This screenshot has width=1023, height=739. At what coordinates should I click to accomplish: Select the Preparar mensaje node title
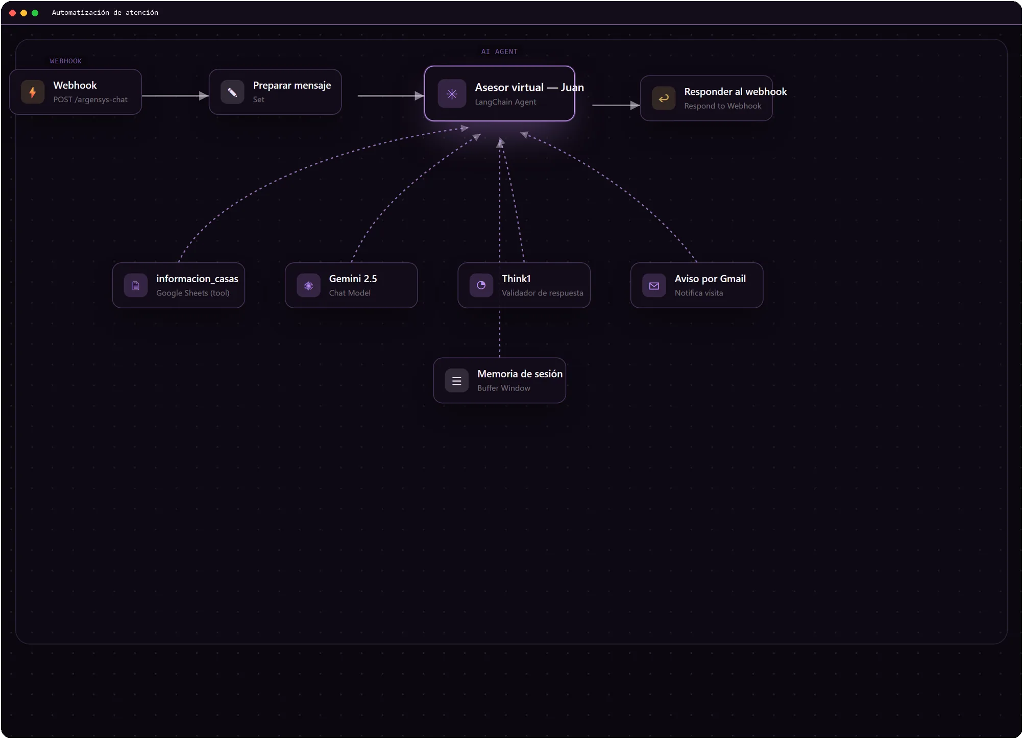tap(292, 85)
